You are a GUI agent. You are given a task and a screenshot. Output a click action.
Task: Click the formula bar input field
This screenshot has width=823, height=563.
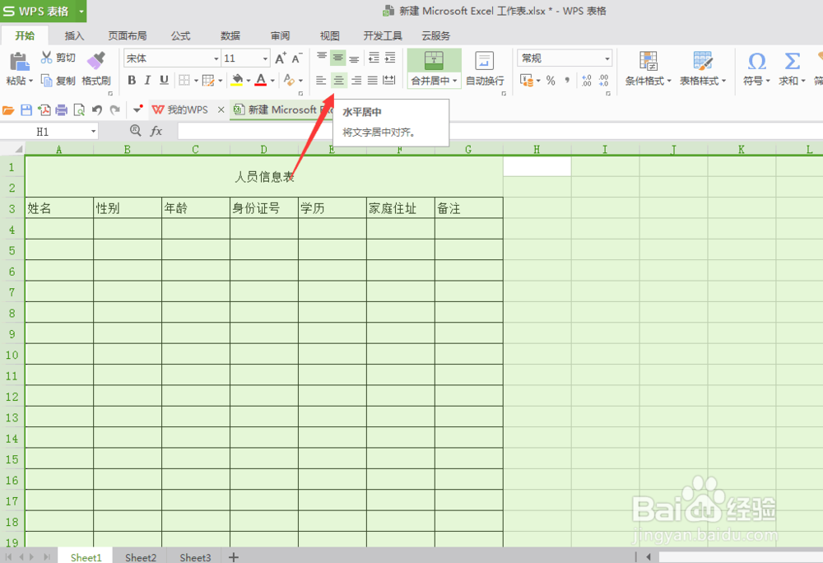(500, 131)
